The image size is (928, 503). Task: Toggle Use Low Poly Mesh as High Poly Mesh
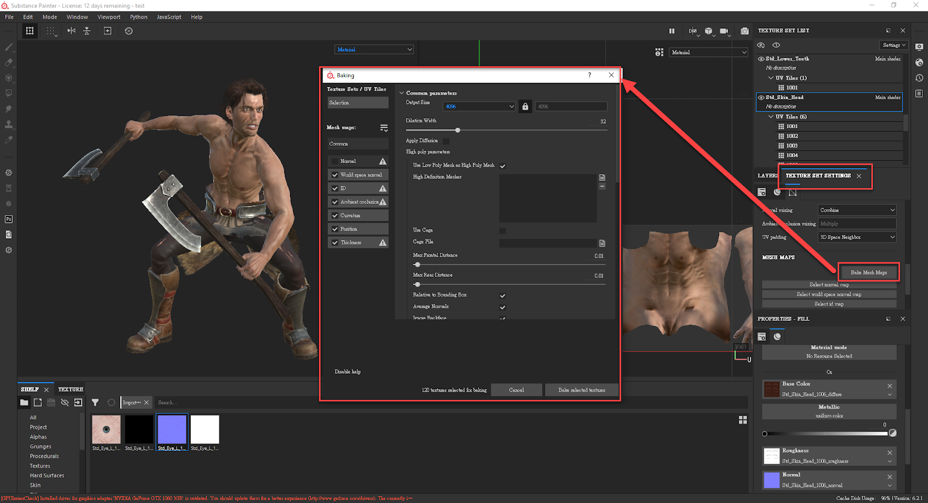(503, 166)
